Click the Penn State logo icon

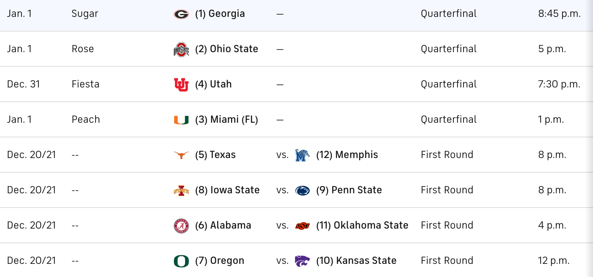(302, 191)
